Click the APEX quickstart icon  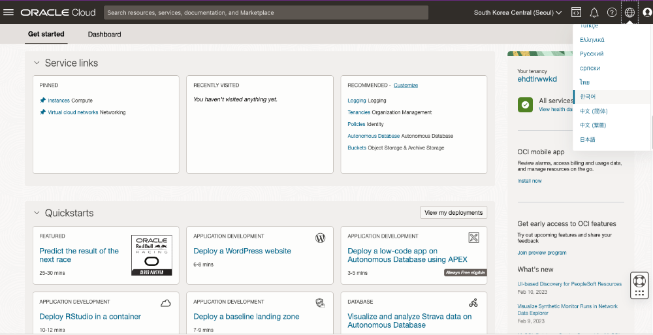click(x=473, y=238)
